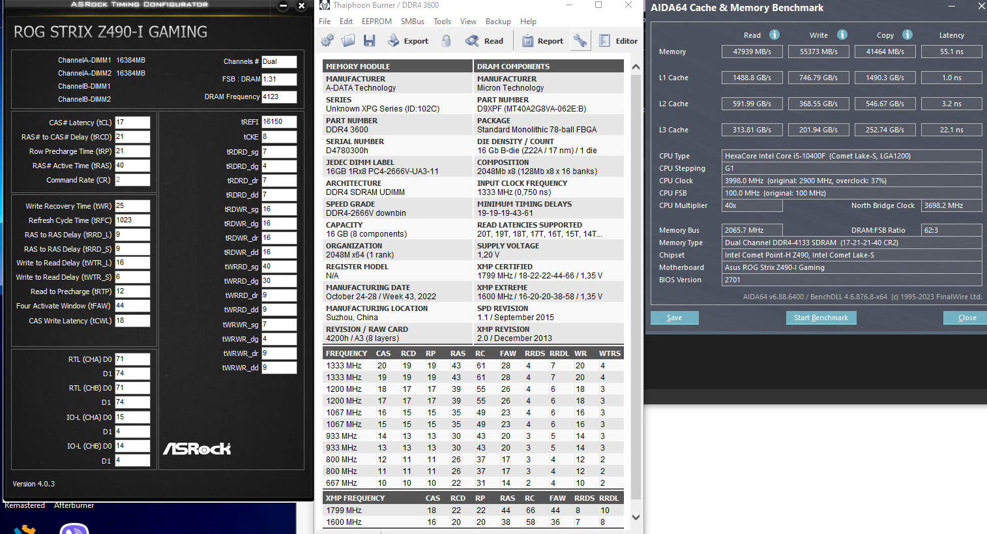Click the Export toolbar button
This screenshot has height=534, width=987.
pos(408,41)
